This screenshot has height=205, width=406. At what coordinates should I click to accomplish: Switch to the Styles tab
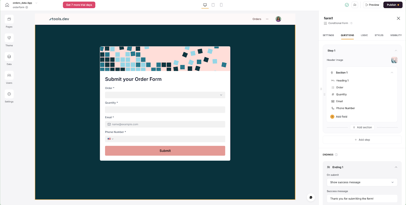(379, 35)
